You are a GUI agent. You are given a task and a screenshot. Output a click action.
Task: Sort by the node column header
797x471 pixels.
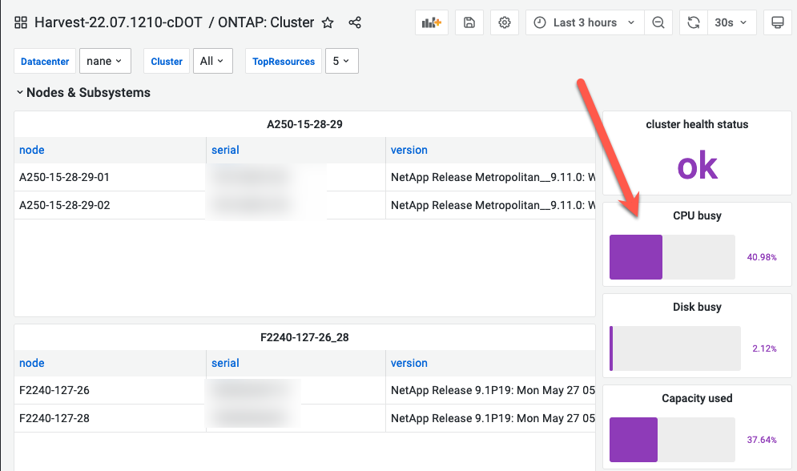31,150
